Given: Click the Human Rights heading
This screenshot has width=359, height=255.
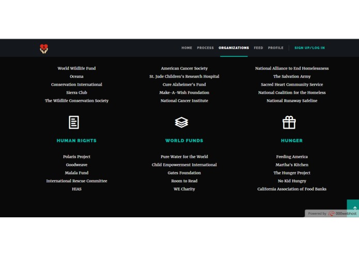Looking at the screenshot, I should [76, 140].
